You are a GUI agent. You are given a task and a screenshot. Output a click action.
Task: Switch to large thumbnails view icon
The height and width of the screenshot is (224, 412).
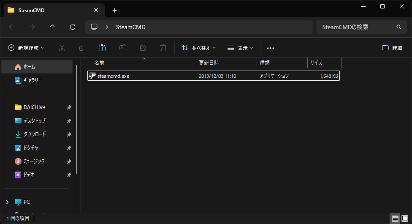click(405, 219)
